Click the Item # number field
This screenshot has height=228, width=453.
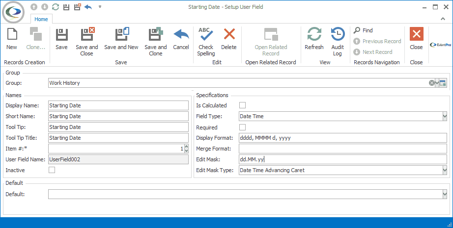tap(116, 149)
